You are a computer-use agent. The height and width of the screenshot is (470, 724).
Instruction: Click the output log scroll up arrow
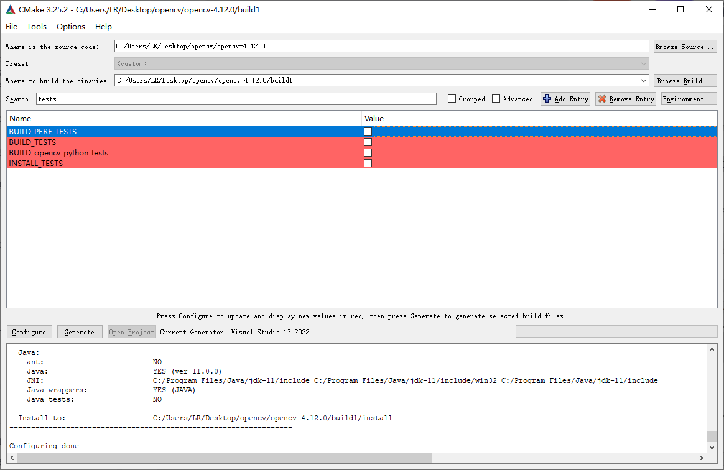tap(712, 349)
